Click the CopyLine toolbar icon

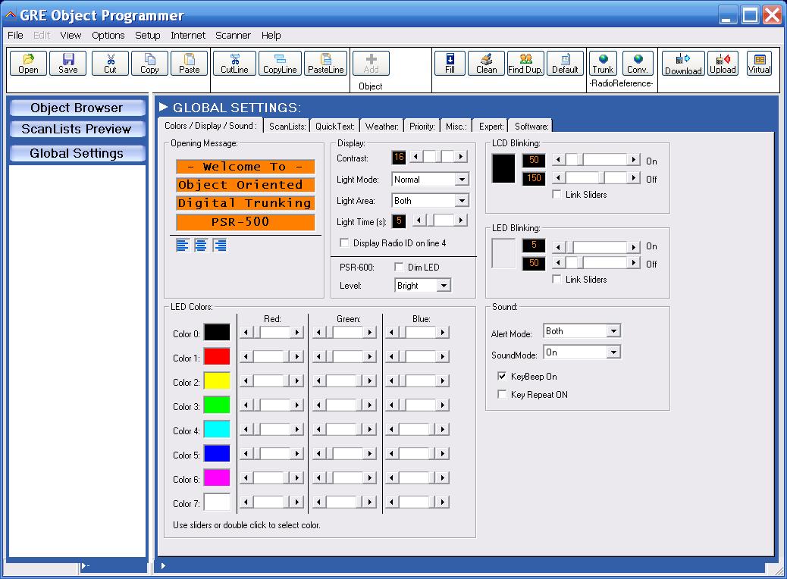tap(280, 64)
